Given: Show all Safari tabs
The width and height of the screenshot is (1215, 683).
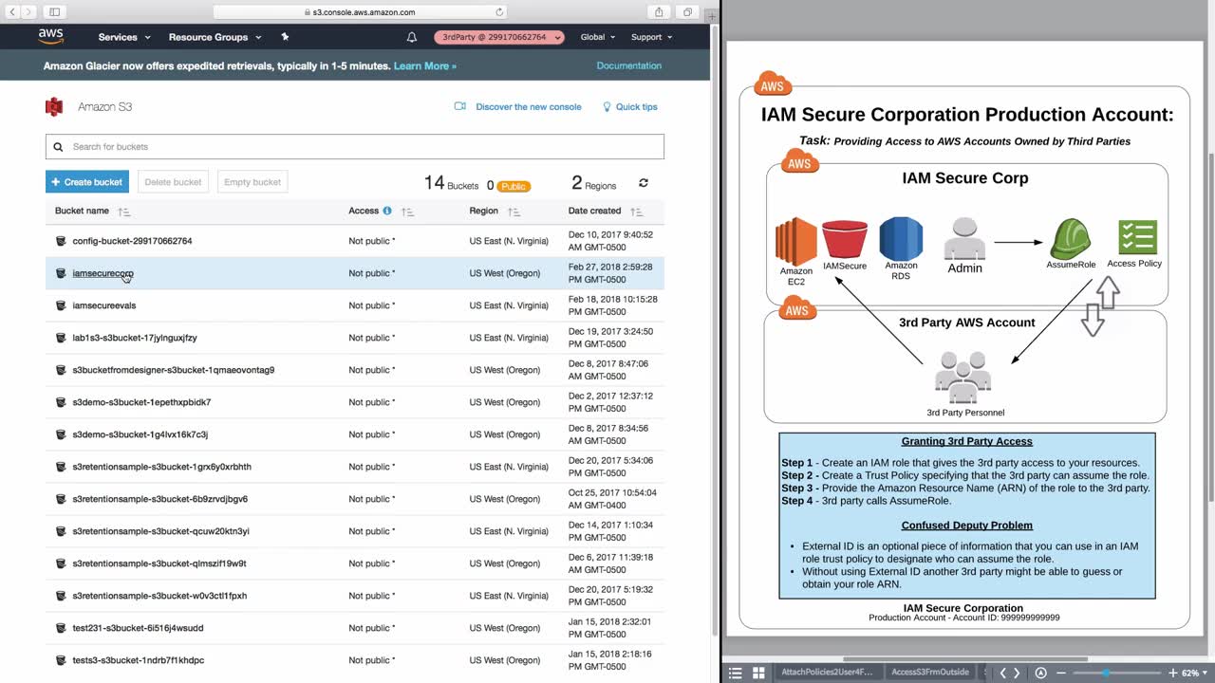Looking at the screenshot, I should (x=687, y=12).
